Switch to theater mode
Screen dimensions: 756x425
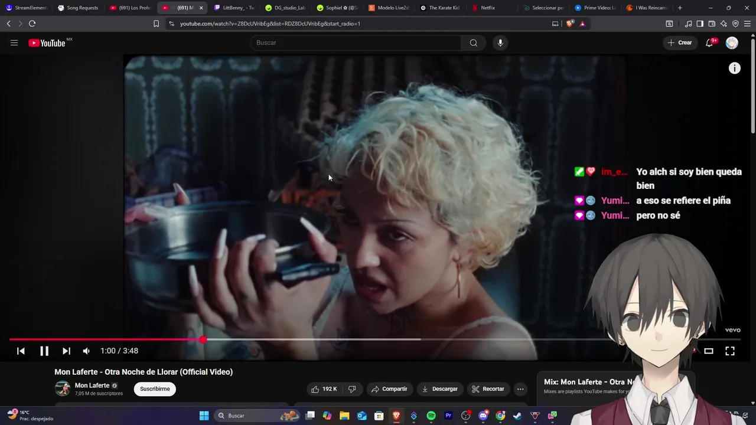[709, 351]
